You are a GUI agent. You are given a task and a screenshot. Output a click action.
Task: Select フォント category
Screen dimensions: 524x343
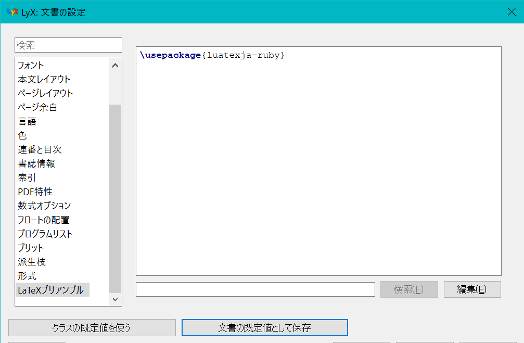(x=31, y=65)
